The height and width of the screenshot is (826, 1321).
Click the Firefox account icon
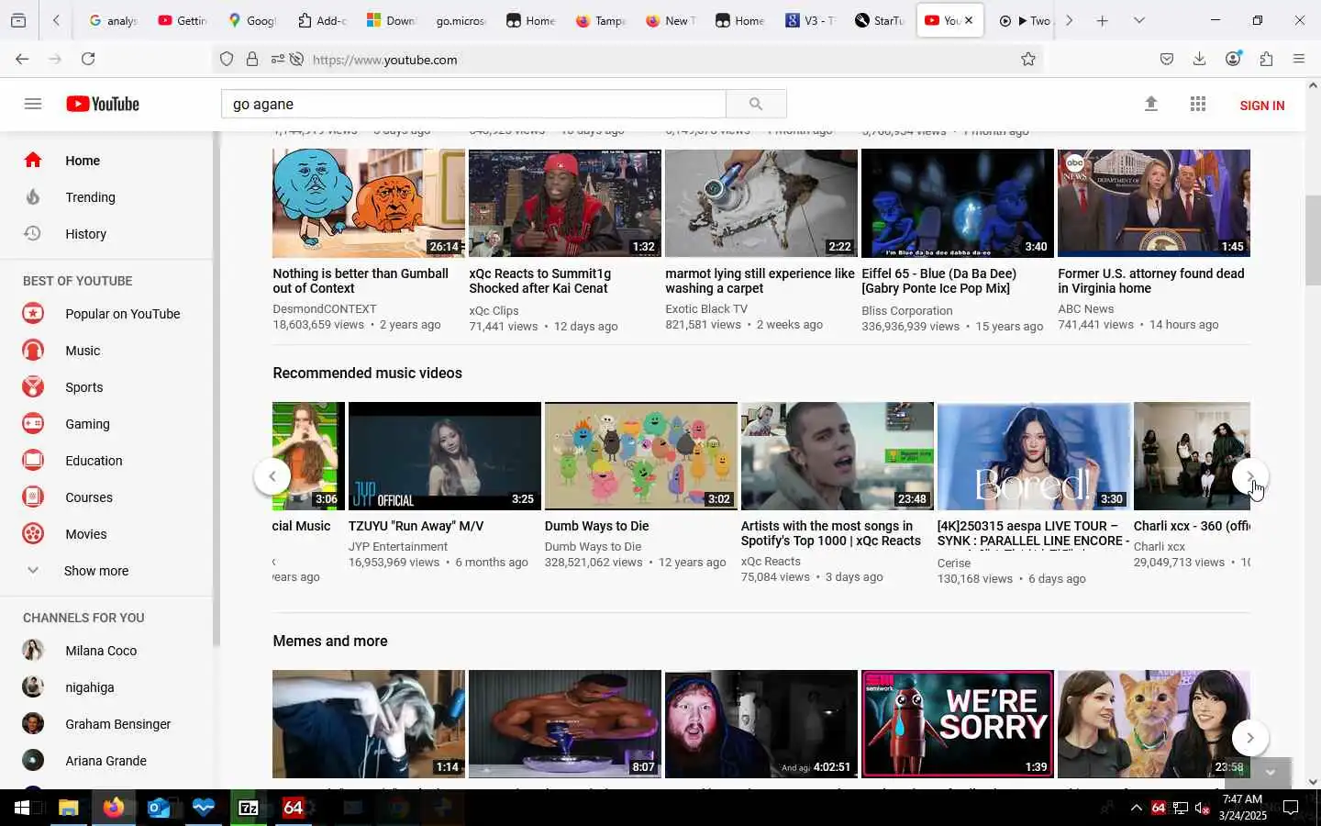tap(1233, 59)
